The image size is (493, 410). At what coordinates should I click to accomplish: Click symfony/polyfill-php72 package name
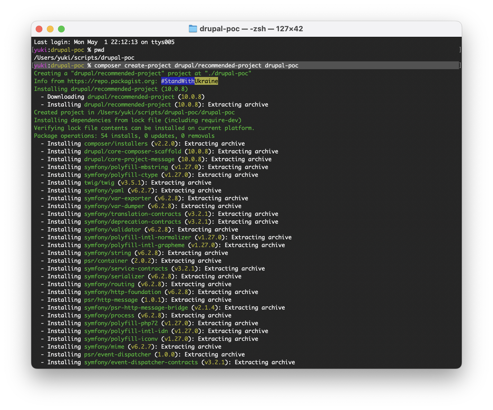121,323
